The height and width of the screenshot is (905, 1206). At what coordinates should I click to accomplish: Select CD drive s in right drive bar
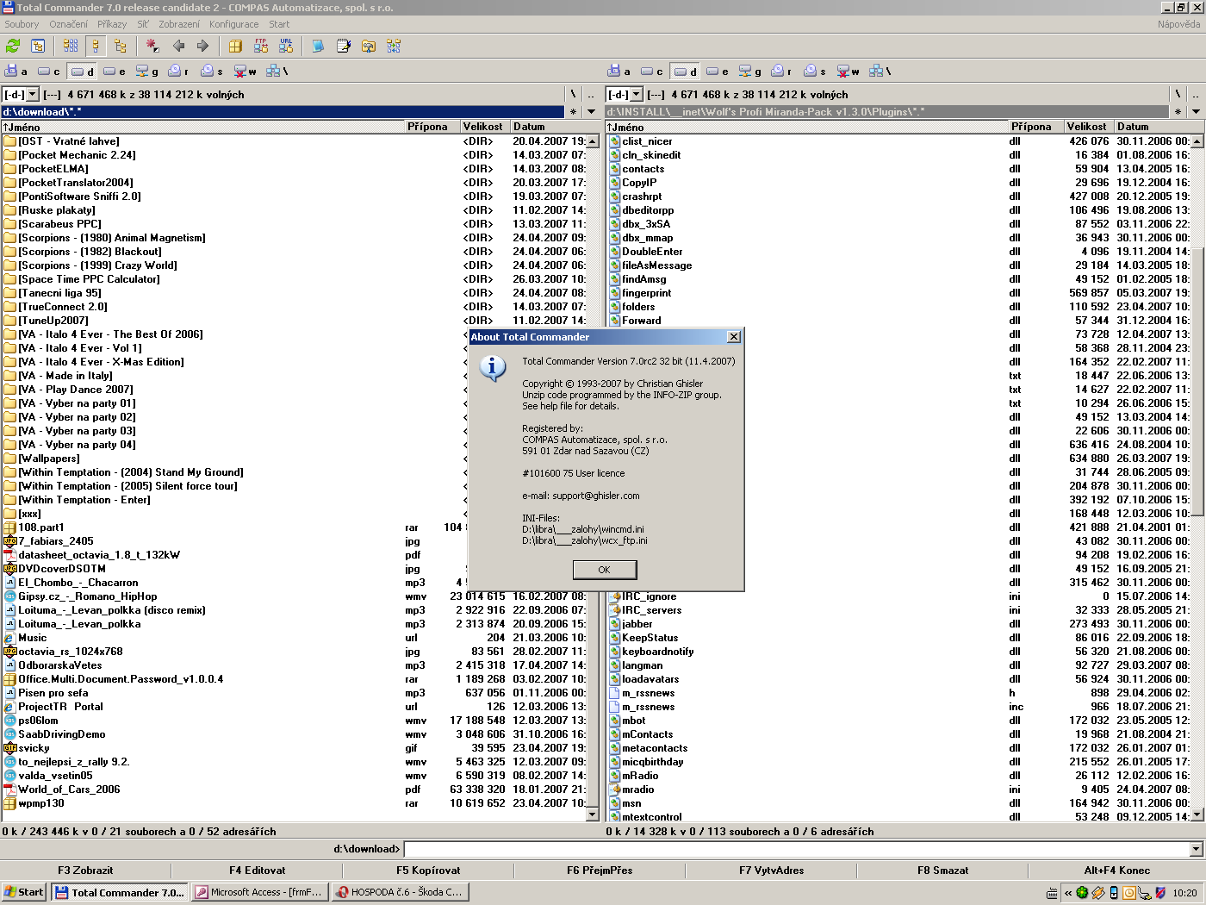coord(815,72)
